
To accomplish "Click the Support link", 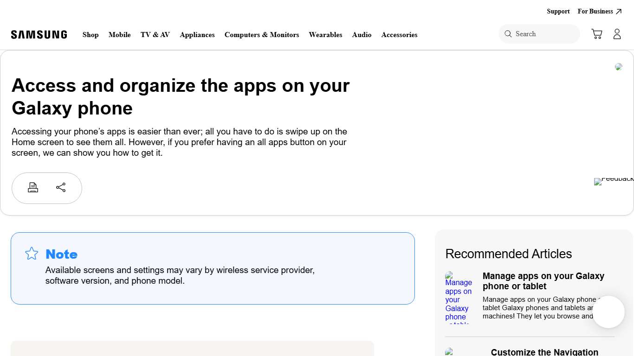I will point(558,11).
